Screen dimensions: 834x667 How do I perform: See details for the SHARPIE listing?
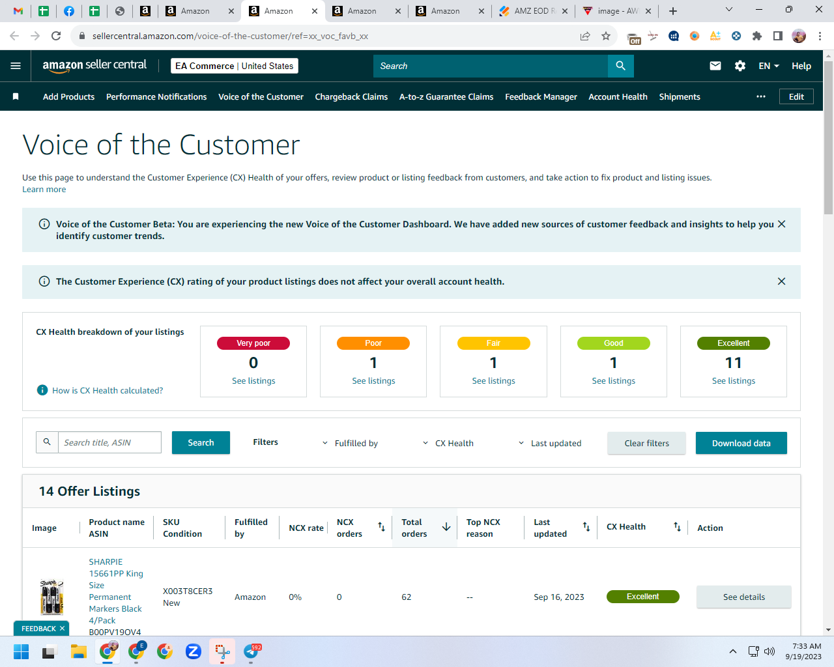pyautogui.click(x=744, y=597)
